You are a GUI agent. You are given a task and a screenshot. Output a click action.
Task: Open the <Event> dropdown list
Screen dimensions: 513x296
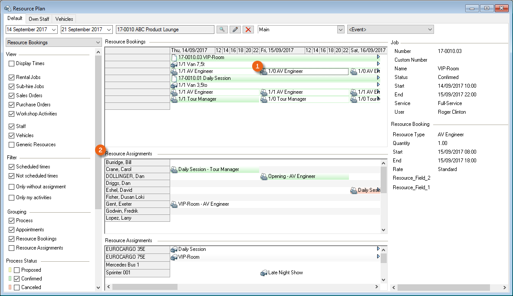coord(430,30)
